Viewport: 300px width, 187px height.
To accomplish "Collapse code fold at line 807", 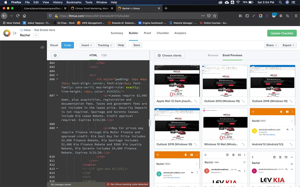I will tap(57, 95).
